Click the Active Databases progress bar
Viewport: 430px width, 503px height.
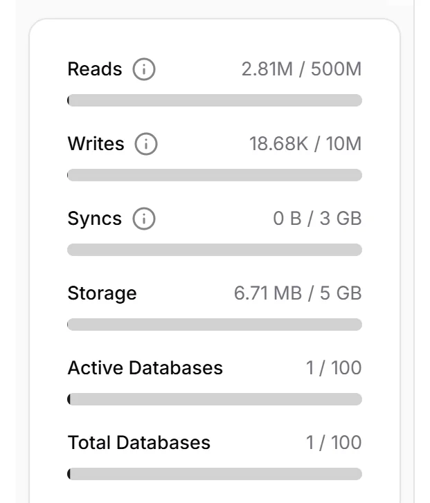tap(215, 399)
